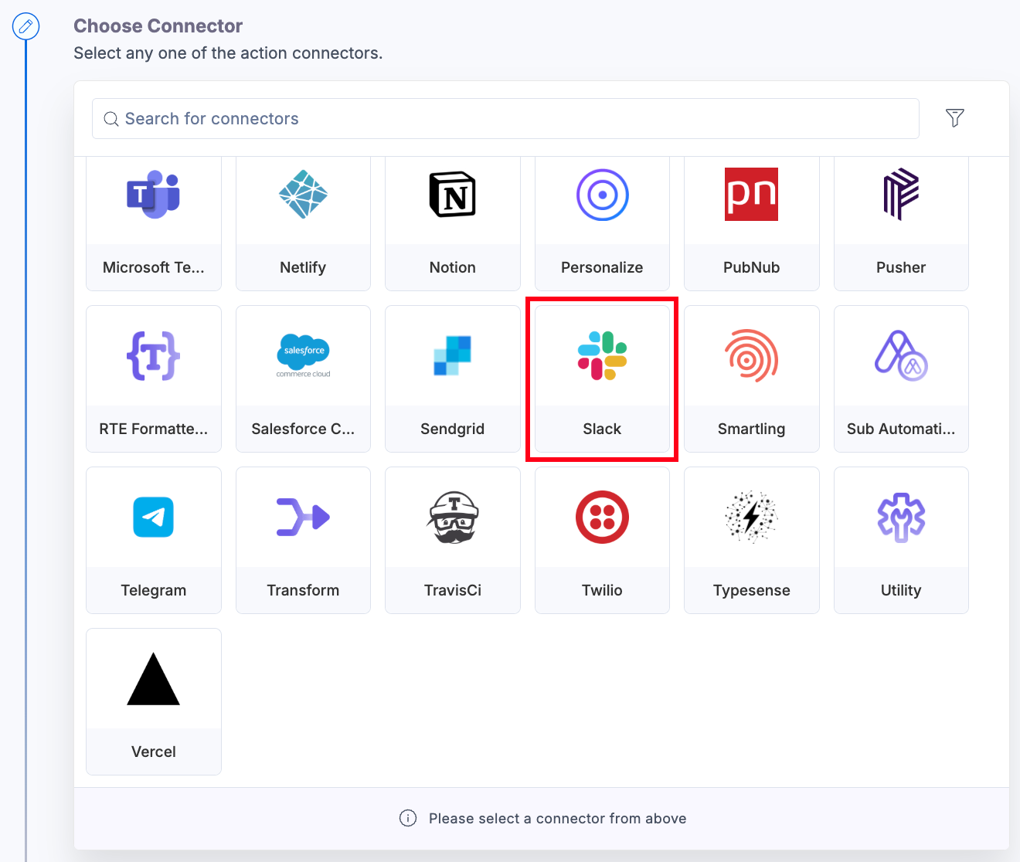Click the magnifier icon in search box
Viewport: 1020px width, 862px height.
[111, 119]
